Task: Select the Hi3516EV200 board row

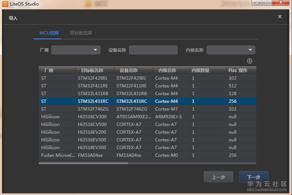Action: click(147, 132)
